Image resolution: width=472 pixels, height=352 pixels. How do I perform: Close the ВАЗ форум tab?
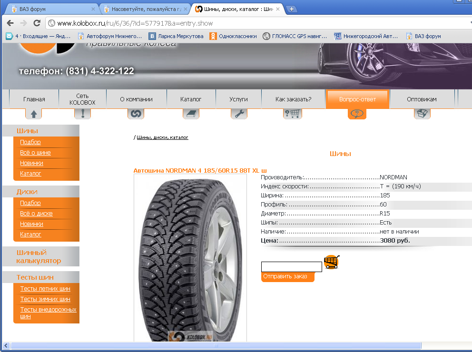point(93,9)
